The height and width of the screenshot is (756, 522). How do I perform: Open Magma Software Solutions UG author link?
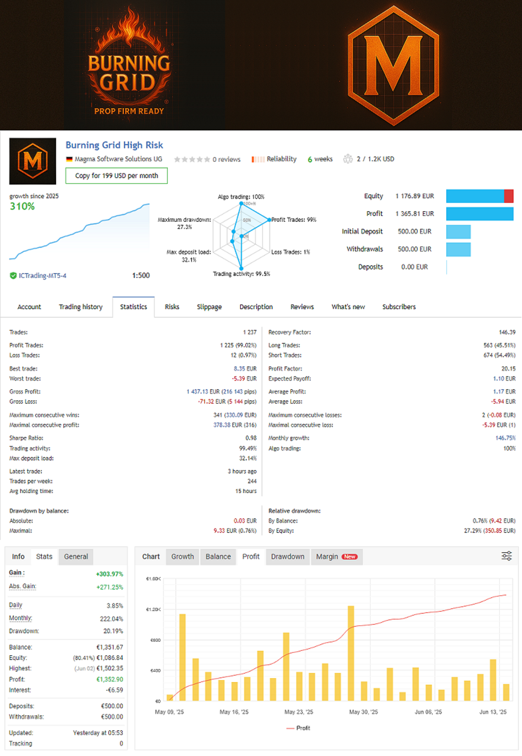pos(118,159)
